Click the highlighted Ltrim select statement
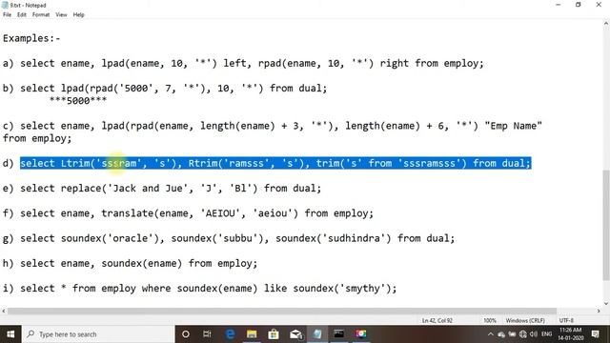Image resolution: width=610 pixels, height=343 pixels. pos(275,163)
